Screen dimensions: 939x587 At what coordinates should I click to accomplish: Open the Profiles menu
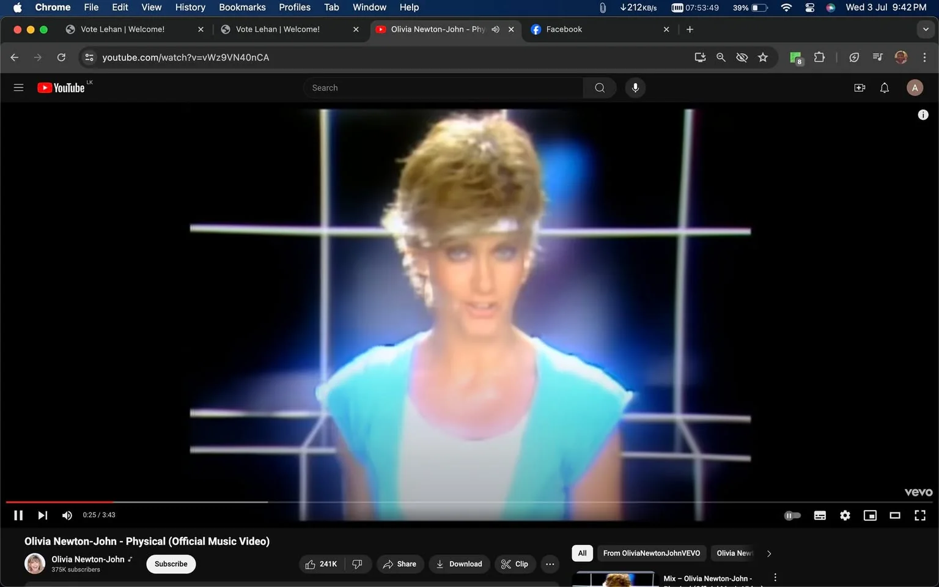(x=295, y=7)
